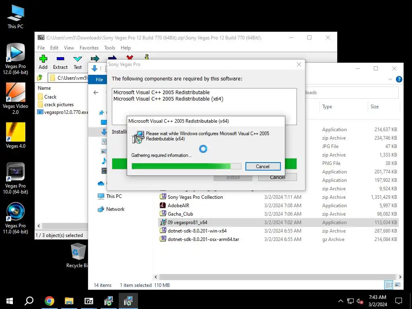Cancel the Visual C++ 2005 x64 configuration
Image resolution: width=412 pixels, height=309 pixels.
[x=263, y=166]
